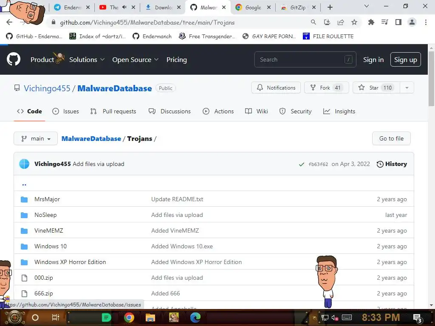This screenshot has width=435, height=326.
Task: Bookmark this page with the star icon
Action: [x=354, y=22]
